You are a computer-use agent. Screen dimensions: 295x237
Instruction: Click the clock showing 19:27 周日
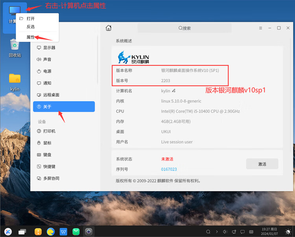click(x=269, y=231)
